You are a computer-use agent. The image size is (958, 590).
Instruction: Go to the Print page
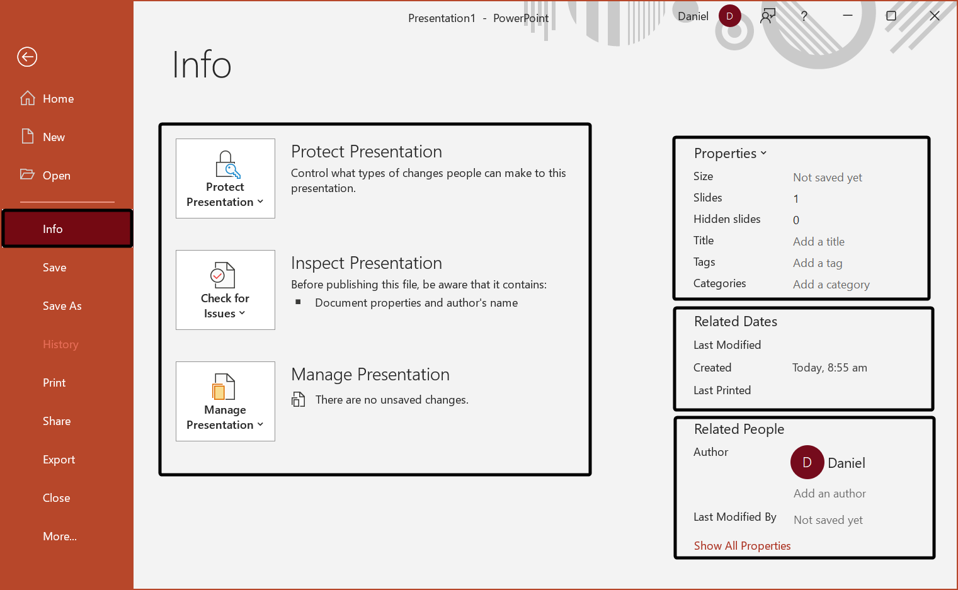54,383
